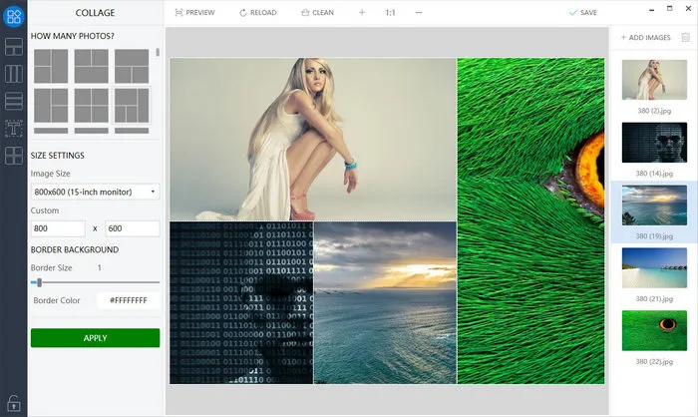
Task: Click Clean in the top toolbar
Action: (318, 13)
